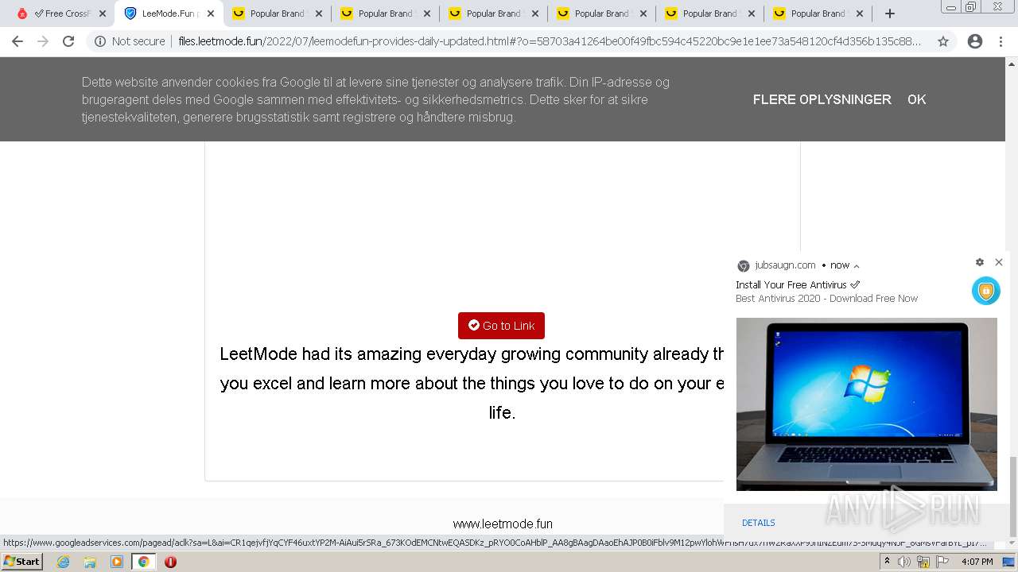Switch to the third Popular Brand tab
Screen dimensions: 1018x572
494,14
